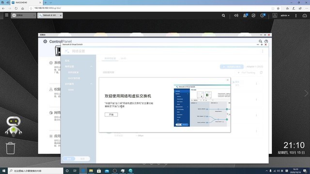310x174 pixels.
Task: Click the NAS device image in Control Panel
Action: [58, 50]
